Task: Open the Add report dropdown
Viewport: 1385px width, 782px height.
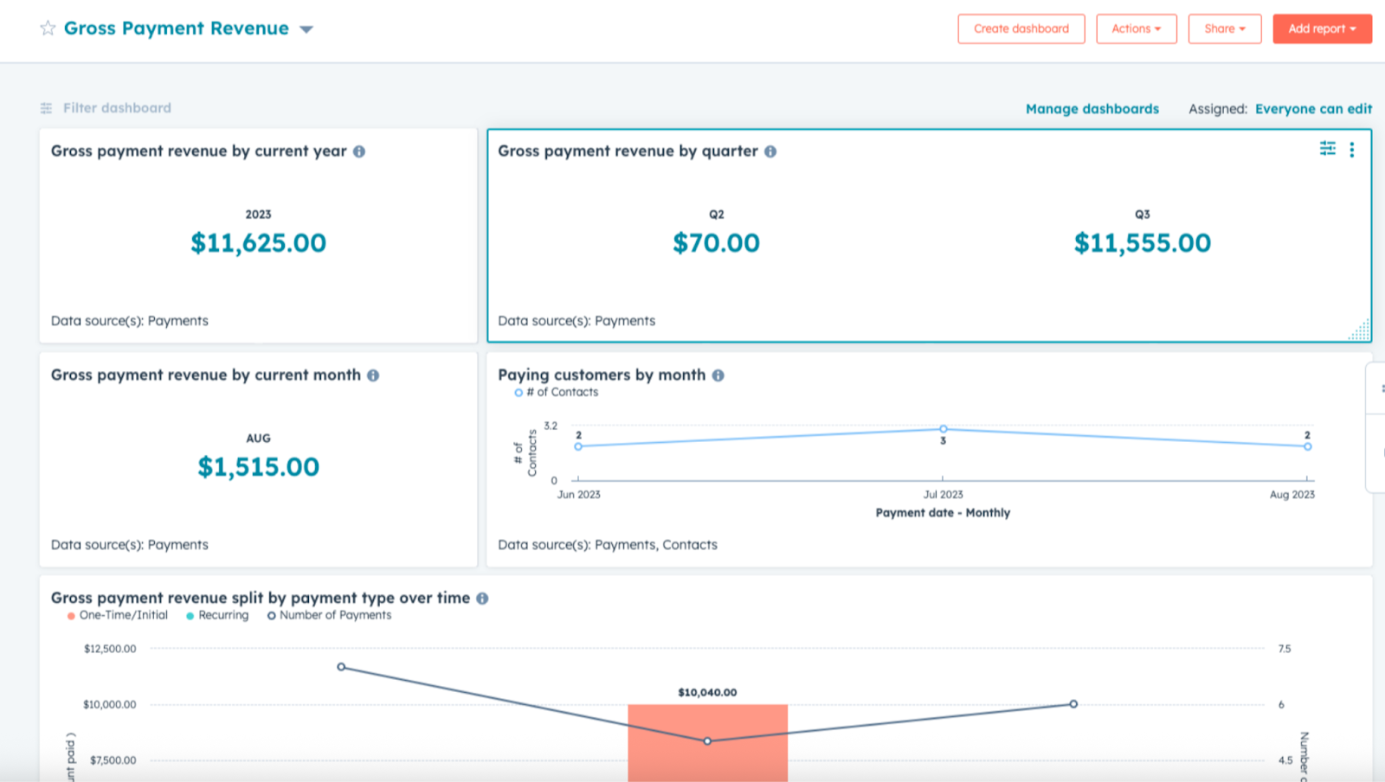Action: coord(1321,28)
